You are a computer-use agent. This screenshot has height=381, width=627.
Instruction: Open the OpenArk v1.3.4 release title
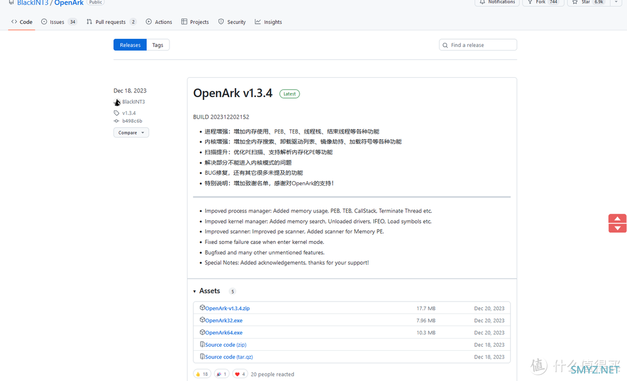[x=233, y=93]
